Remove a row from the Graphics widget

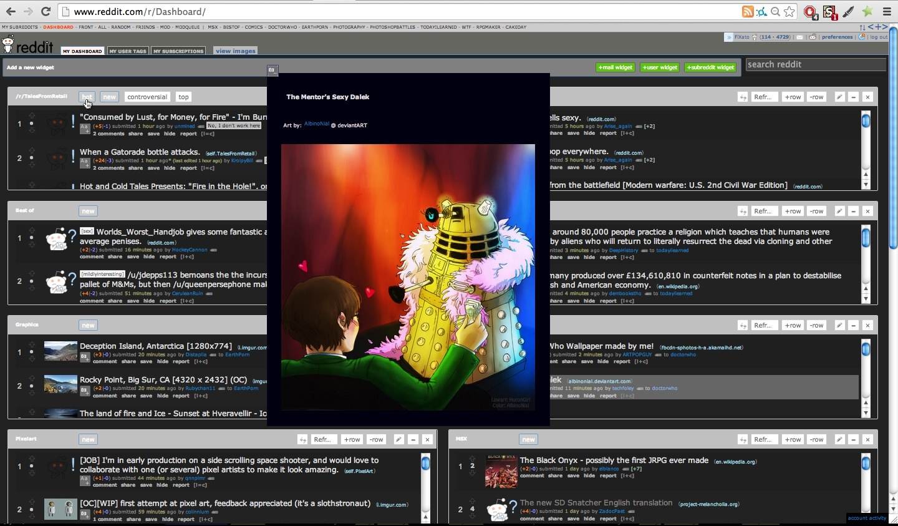(816, 325)
